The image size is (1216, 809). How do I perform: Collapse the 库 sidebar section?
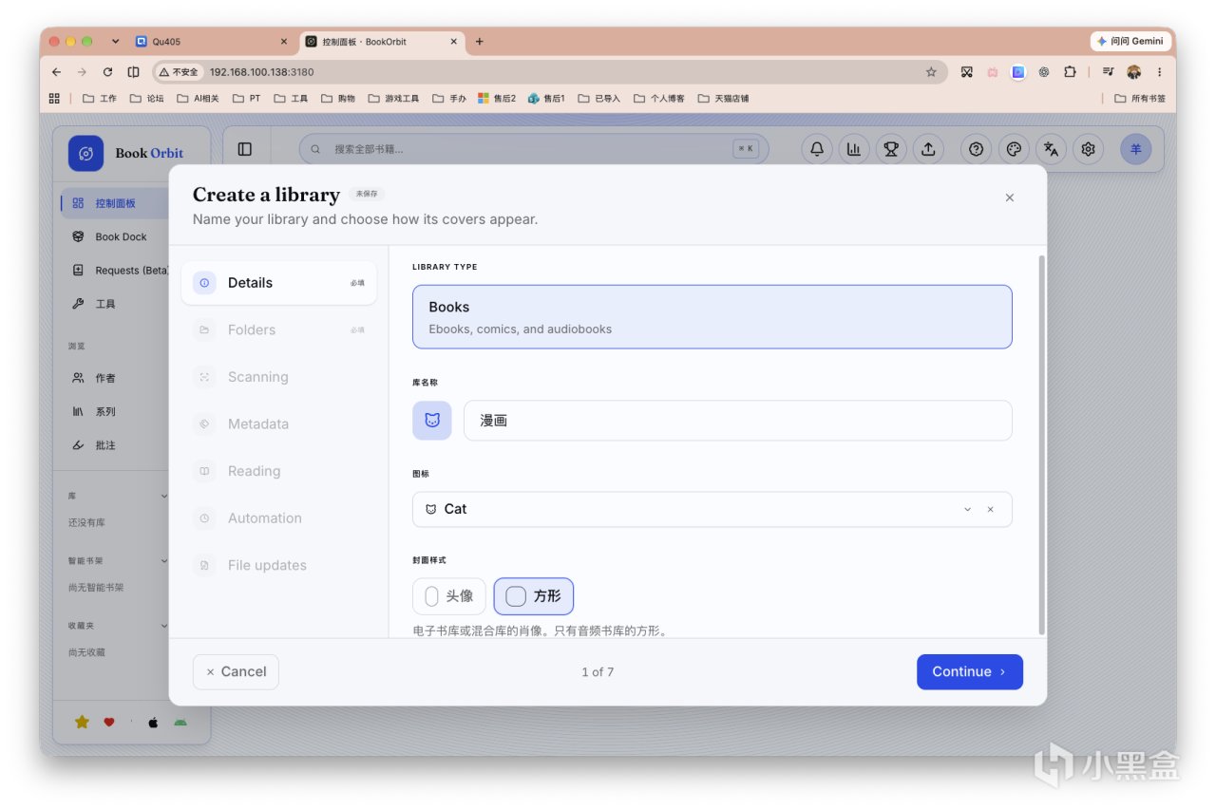pos(164,496)
